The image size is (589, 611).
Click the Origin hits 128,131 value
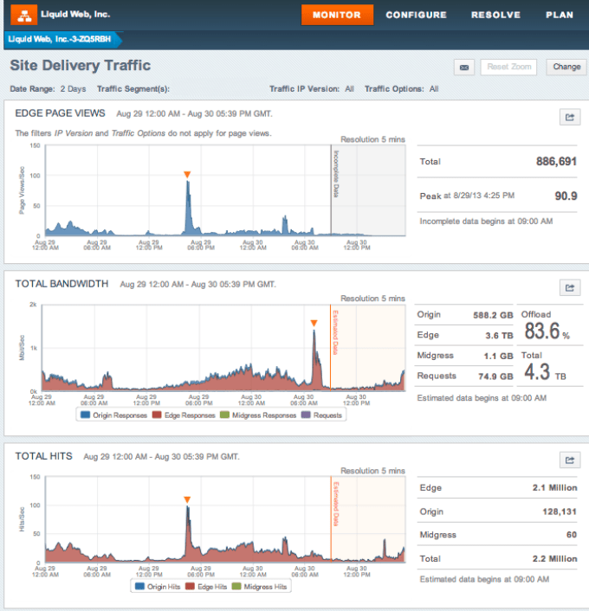(x=560, y=511)
